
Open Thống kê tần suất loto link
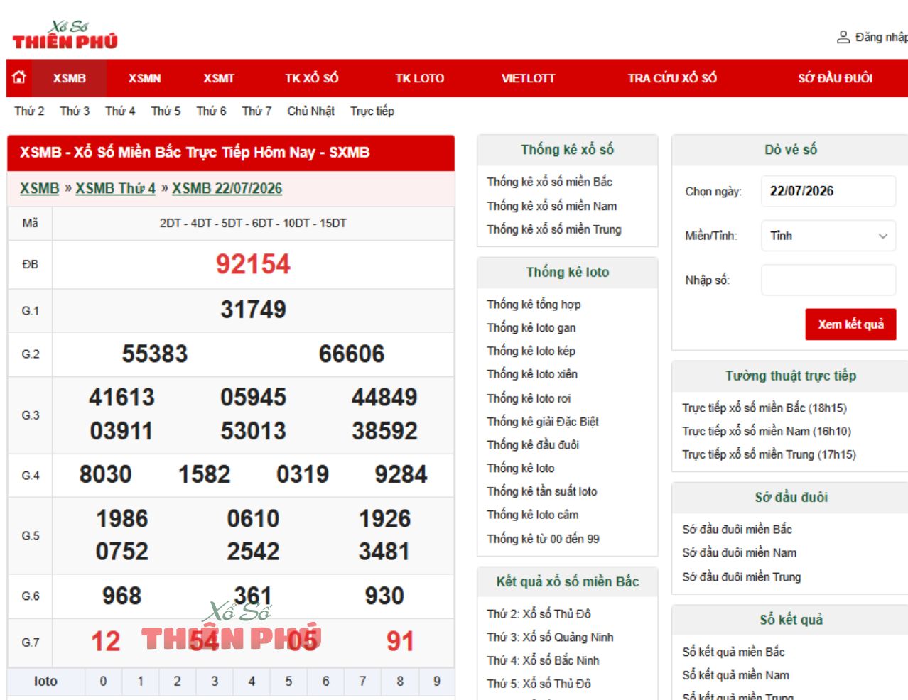tap(541, 491)
